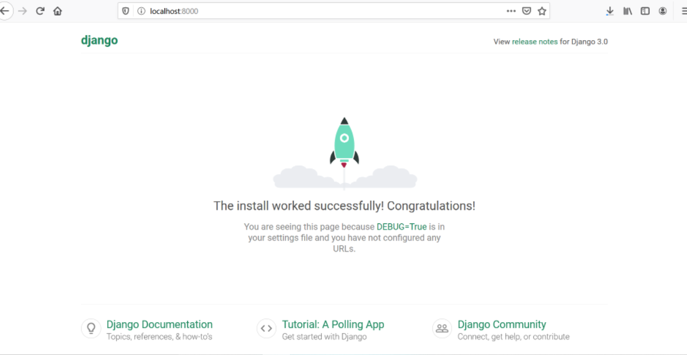Screen dimensions: 687x355
Task: Save page to Pocket
Action: (526, 11)
